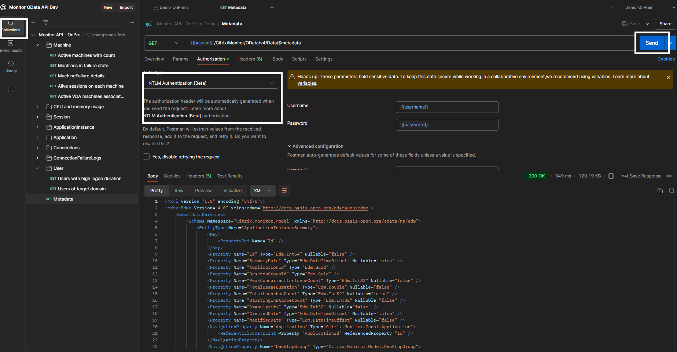Copy the response body with copy icon
677x352 pixels.
[660, 191]
